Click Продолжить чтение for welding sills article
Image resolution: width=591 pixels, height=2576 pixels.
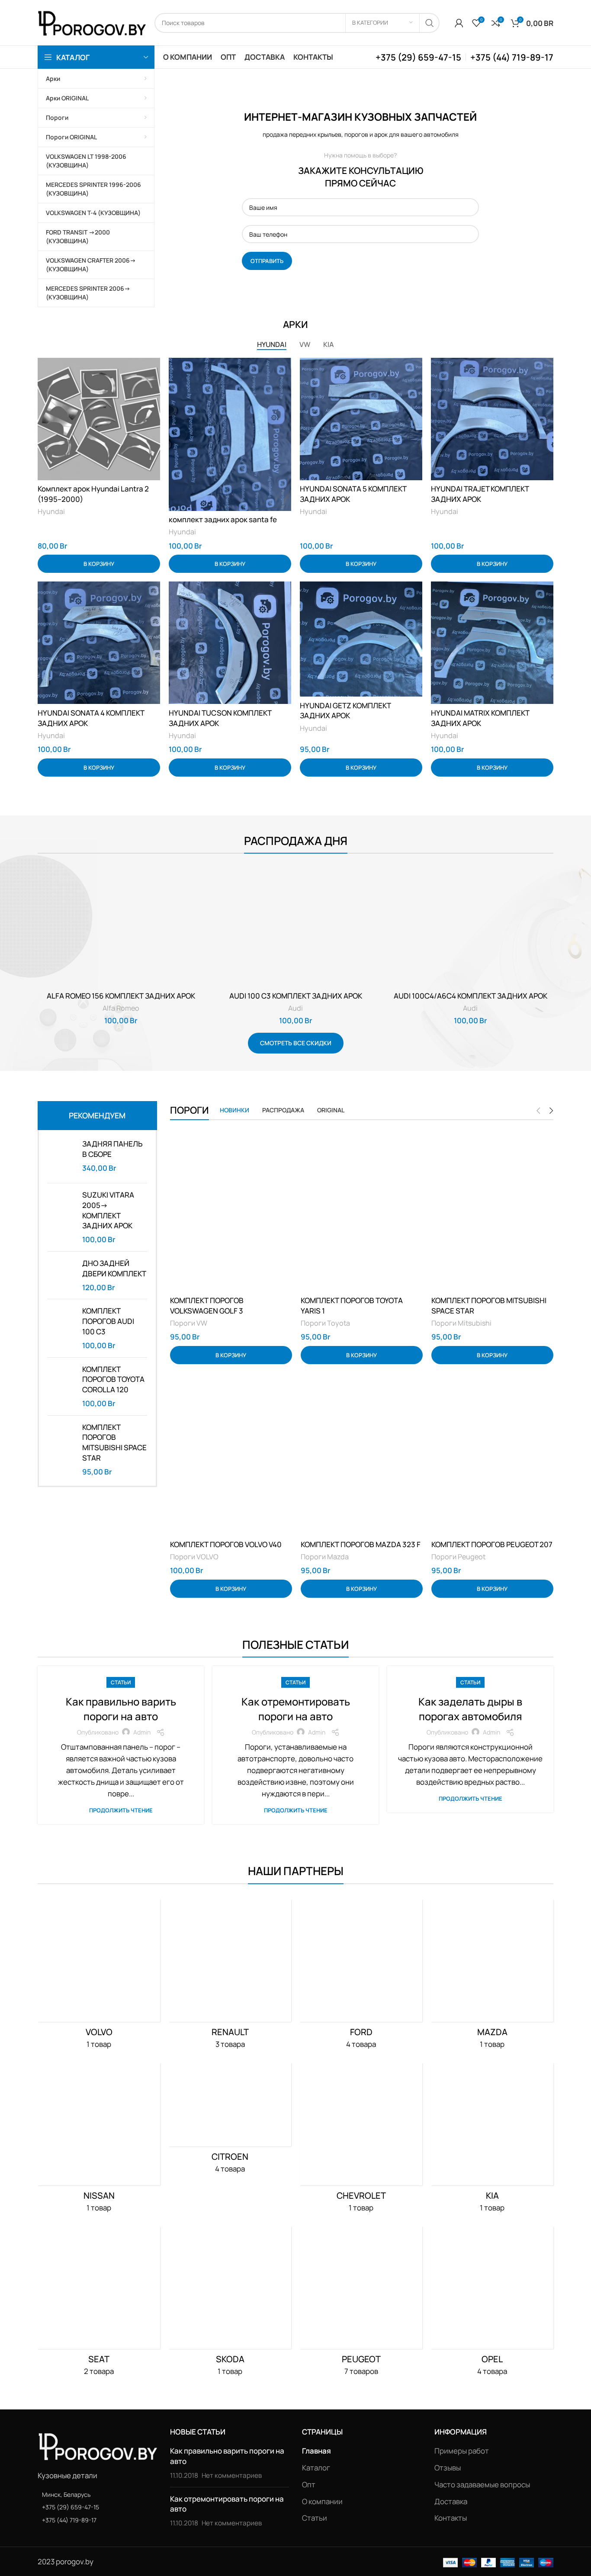(x=121, y=1810)
